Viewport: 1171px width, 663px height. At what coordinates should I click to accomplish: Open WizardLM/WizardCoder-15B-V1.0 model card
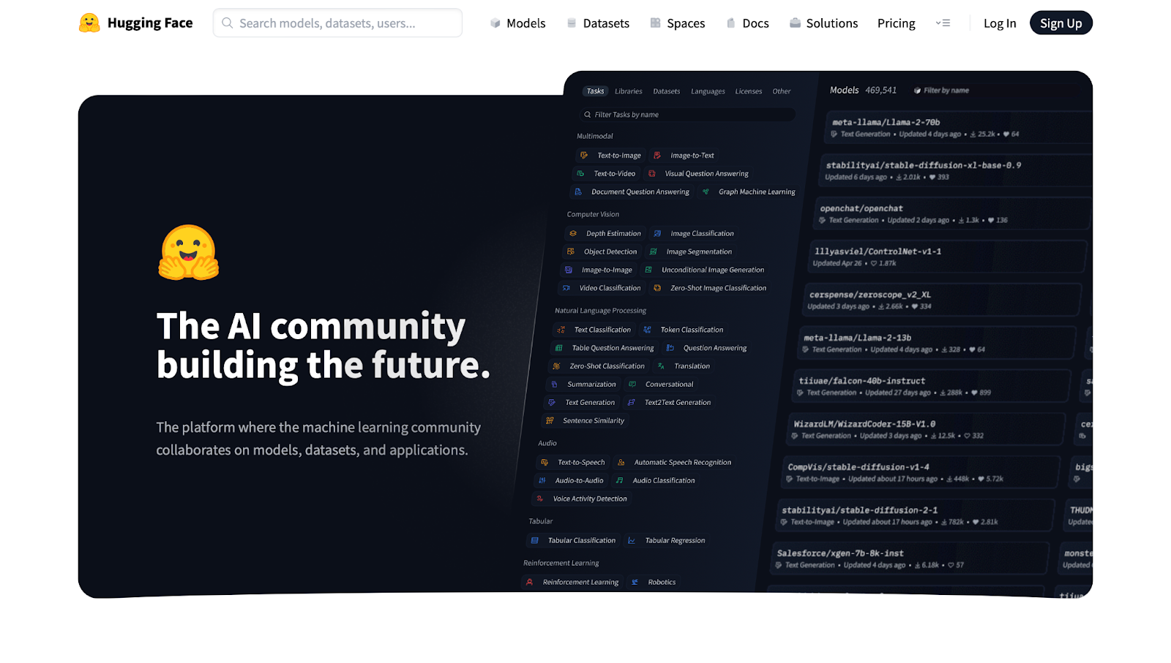[926, 430]
